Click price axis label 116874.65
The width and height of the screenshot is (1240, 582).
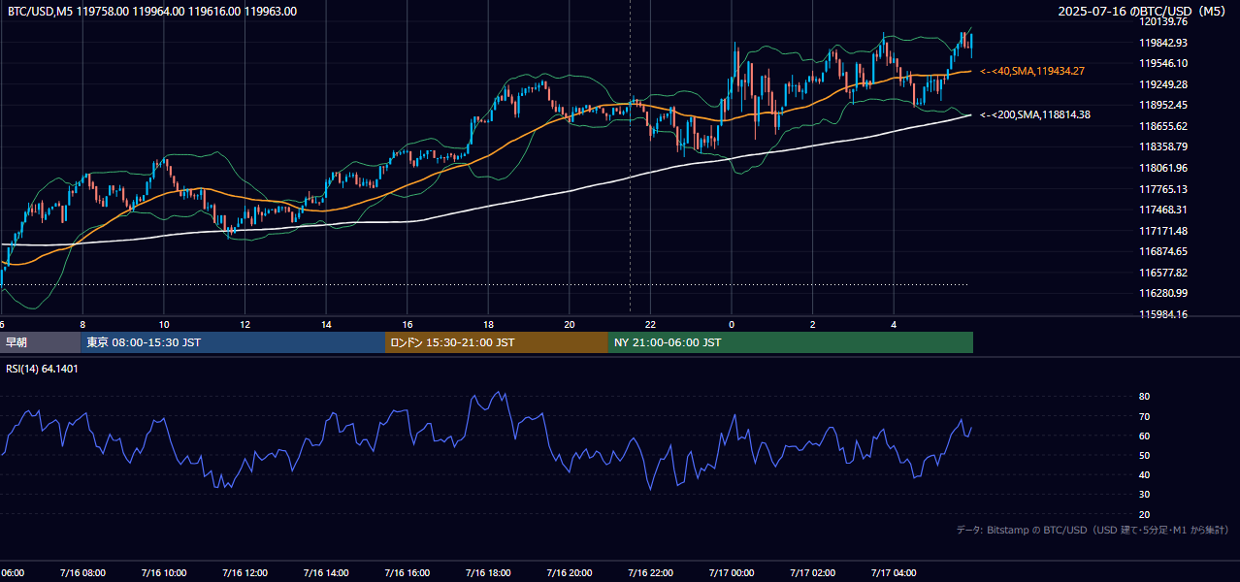click(1163, 251)
